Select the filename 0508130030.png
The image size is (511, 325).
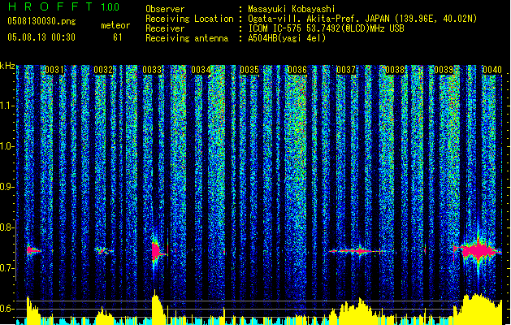(x=41, y=22)
